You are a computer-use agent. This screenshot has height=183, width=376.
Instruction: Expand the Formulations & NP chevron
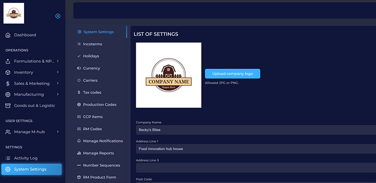coord(58,61)
